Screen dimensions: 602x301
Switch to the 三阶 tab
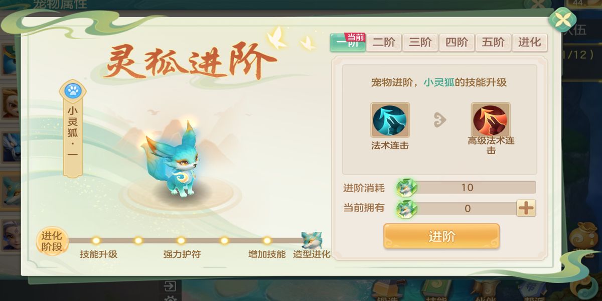[420, 43]
